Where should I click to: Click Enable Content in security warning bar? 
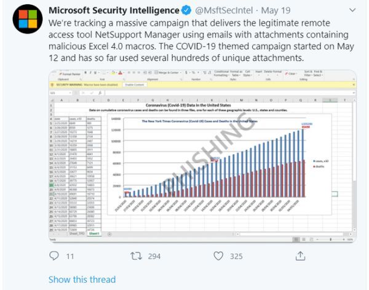(135, 85)
